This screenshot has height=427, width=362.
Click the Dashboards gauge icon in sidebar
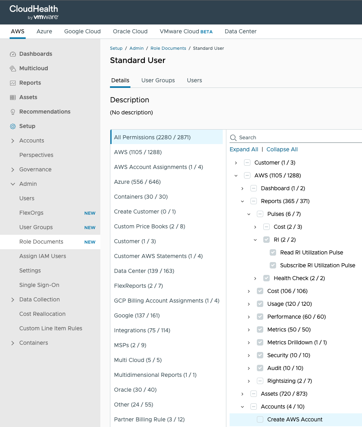click(13, 54)
